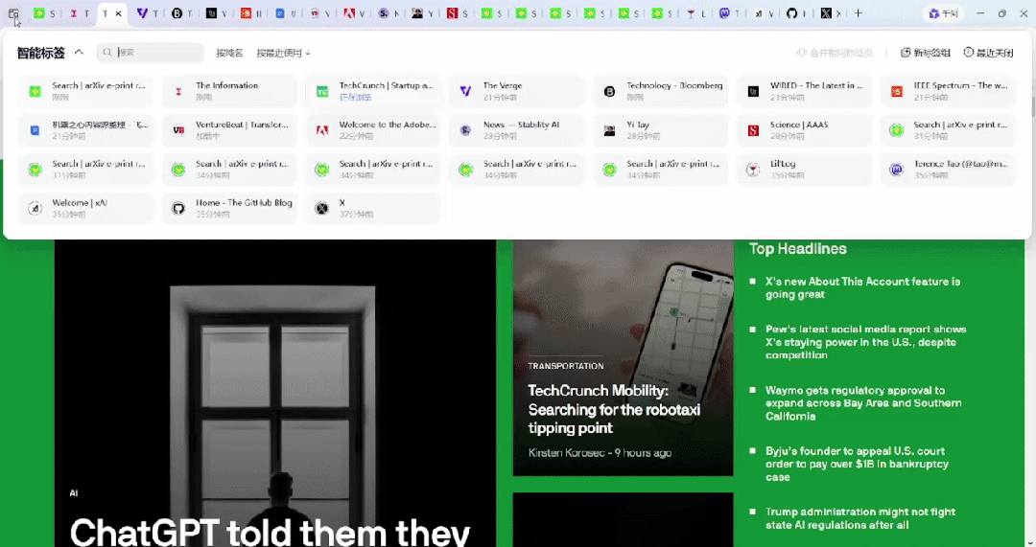Image resolution: width=1036 pixels, height=547 pixels.
Task: Open the sort by recent use (按最近使用) dropdown
Action: [x=283, y=53]
